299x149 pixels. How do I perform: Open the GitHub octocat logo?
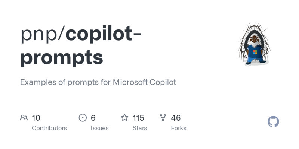(274, 122)
